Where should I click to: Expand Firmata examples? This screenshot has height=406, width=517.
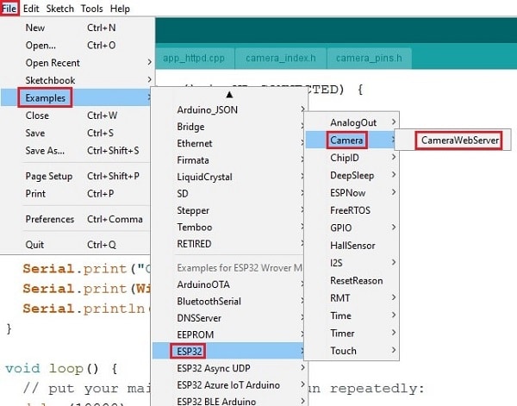tap(229, 160)
